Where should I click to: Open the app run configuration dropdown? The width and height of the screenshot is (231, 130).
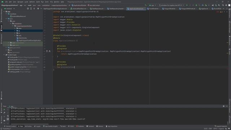pyautogui.click(x=152, y=5)
